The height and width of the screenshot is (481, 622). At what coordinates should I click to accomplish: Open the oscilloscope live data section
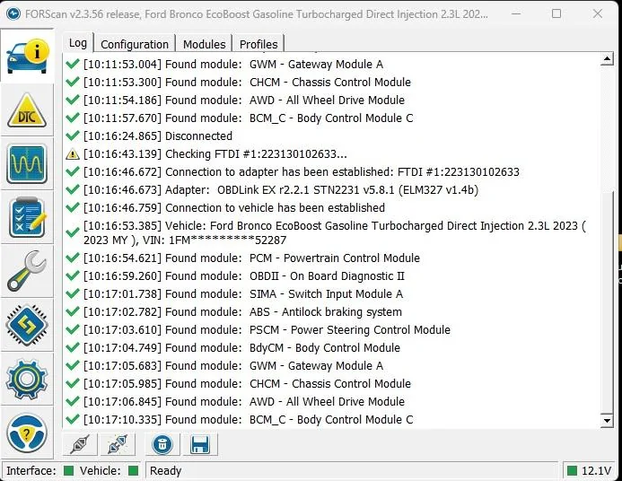point(27,164)
